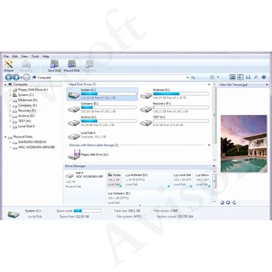
Task: Open the Tools menu
Action: [35, 57]
